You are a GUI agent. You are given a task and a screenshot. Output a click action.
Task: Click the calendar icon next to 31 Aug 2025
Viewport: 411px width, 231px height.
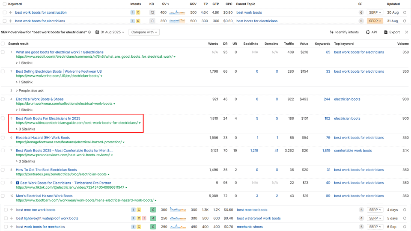pyautogui.click(x=97, y=32)
